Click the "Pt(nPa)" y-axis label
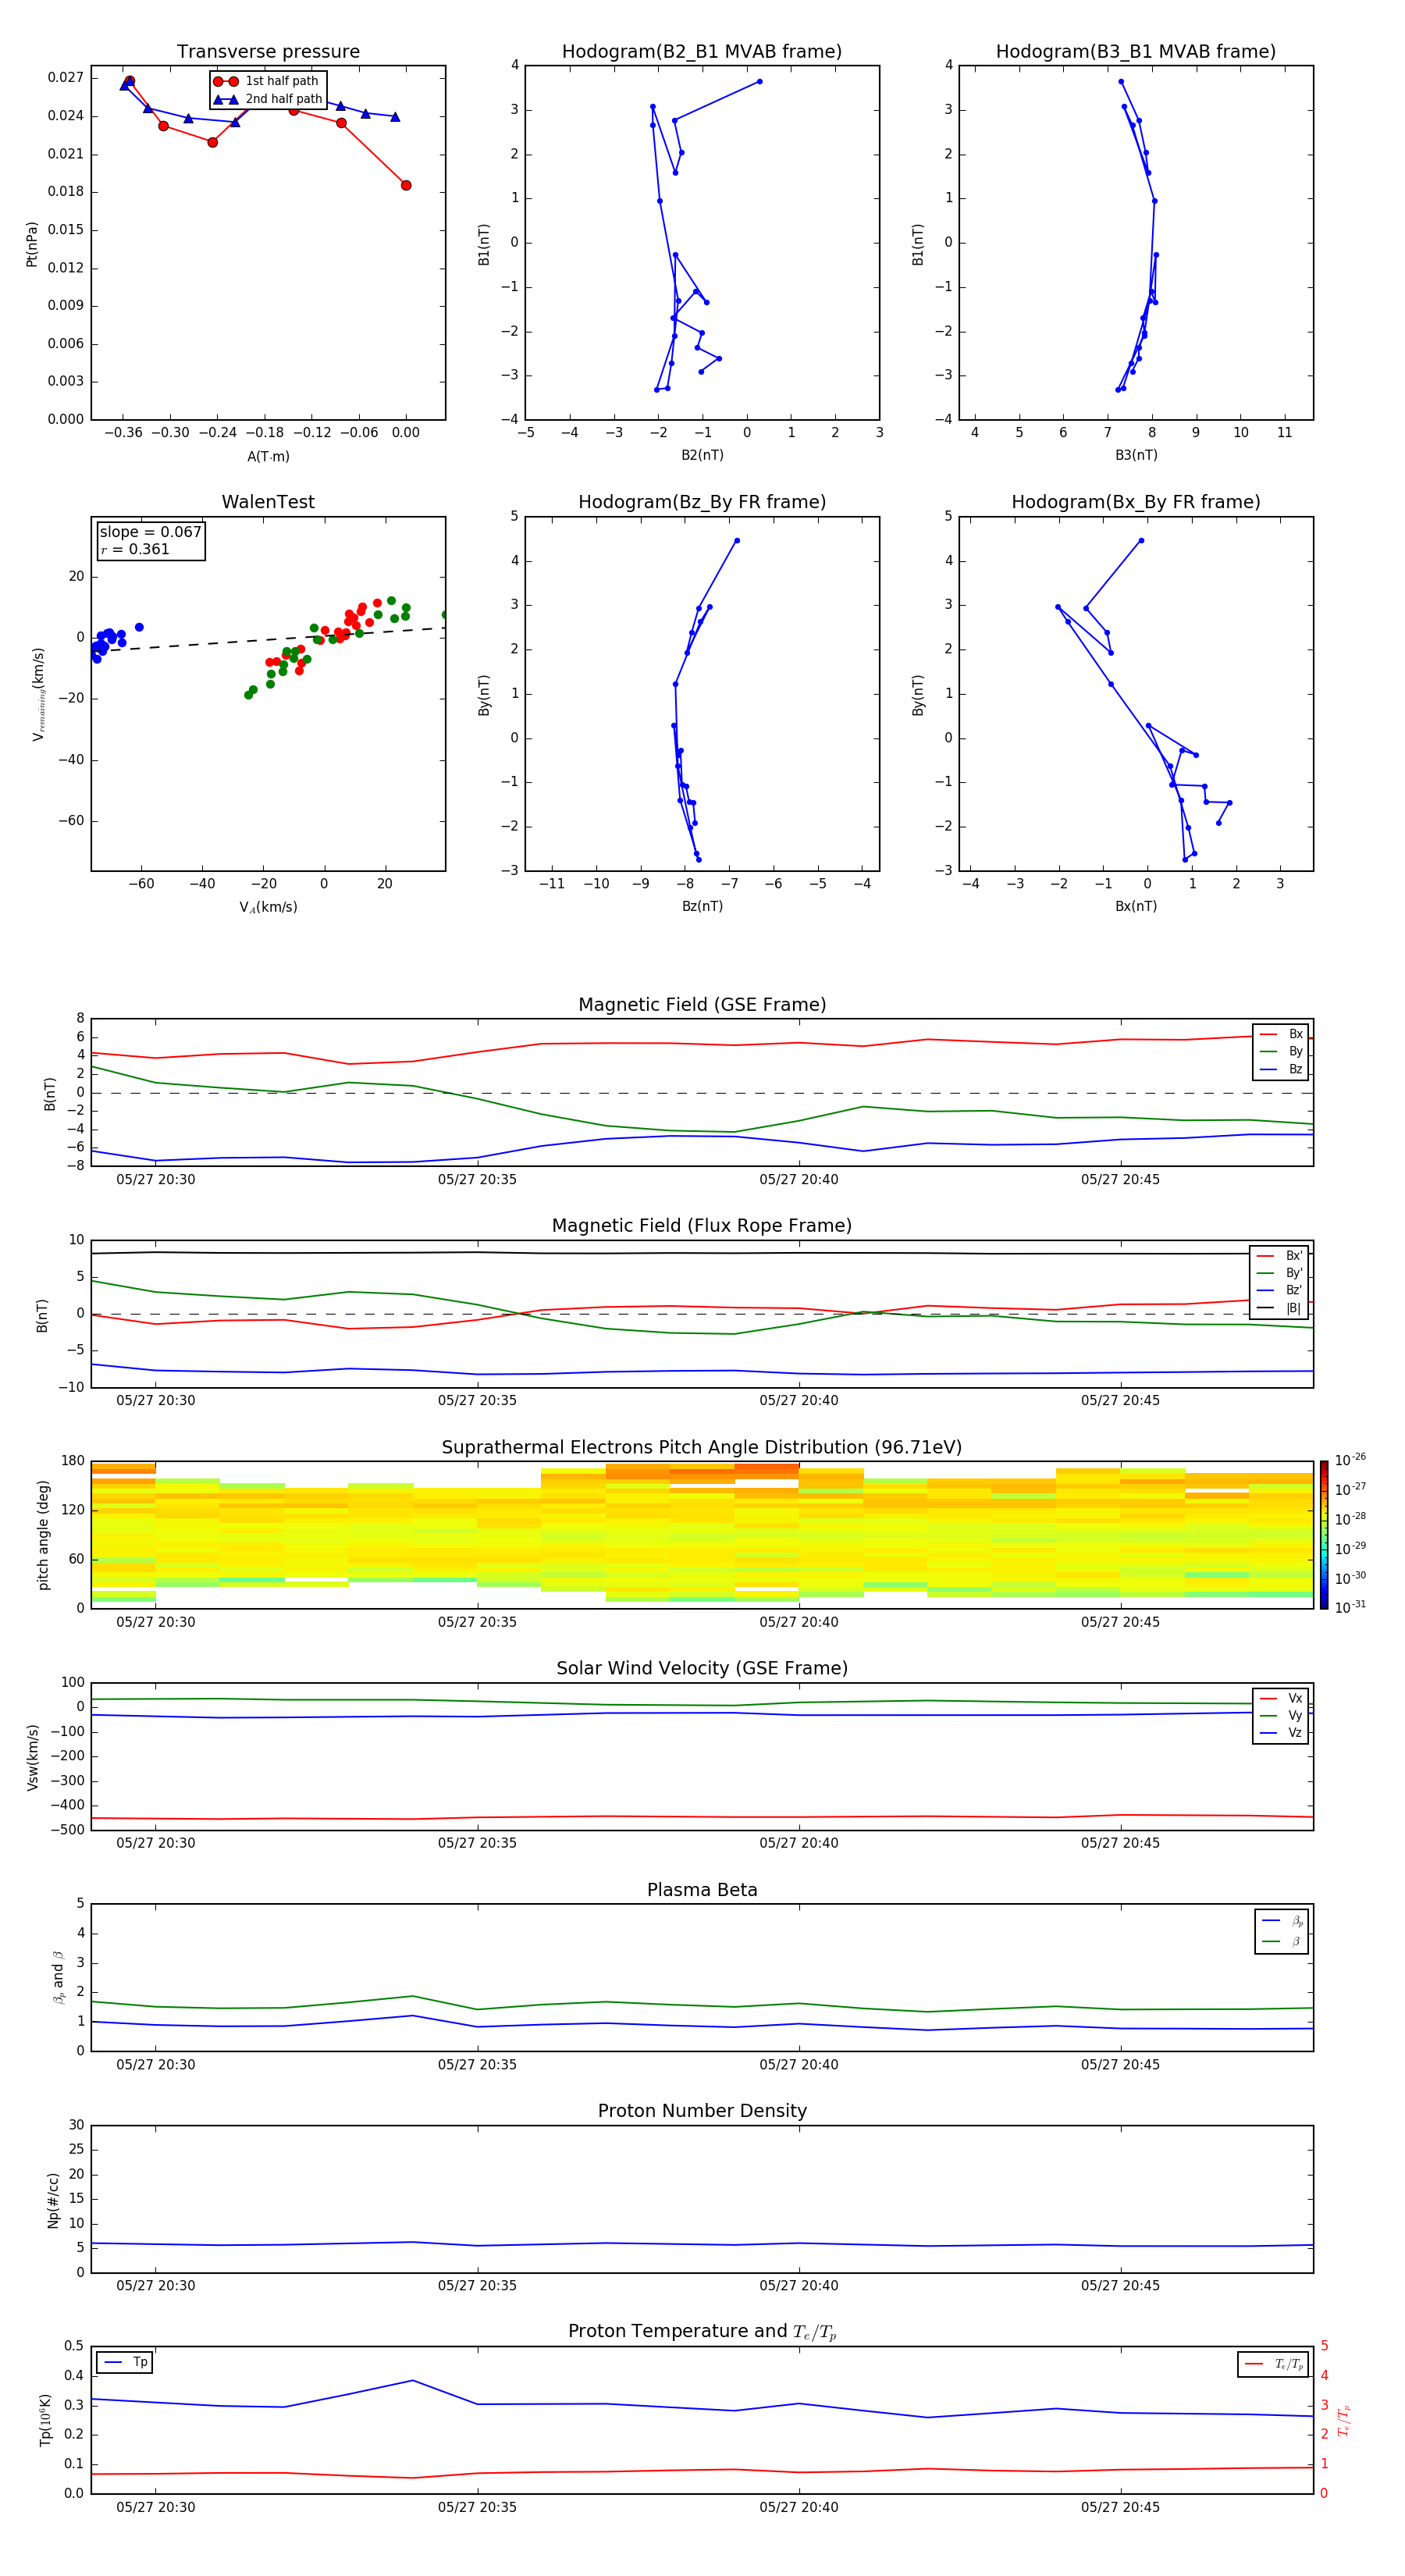1405x2576 pixels. tap(32, 244)
